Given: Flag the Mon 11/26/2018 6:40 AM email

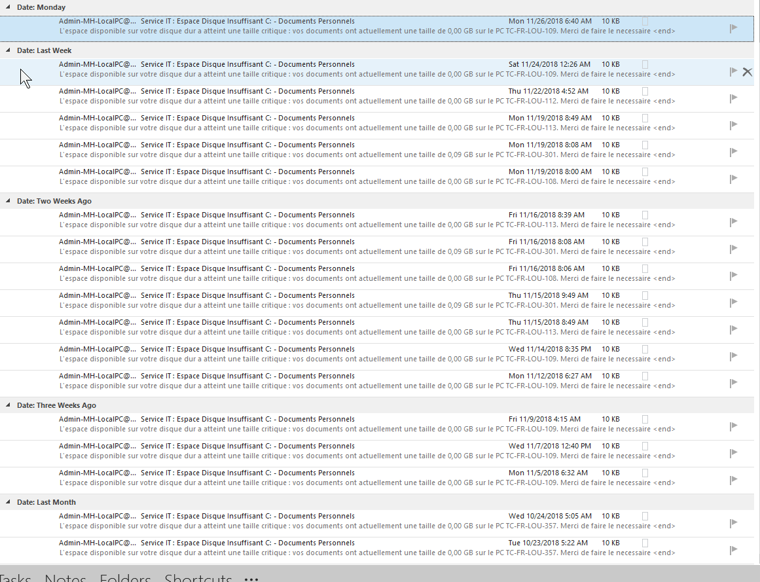Looking at the screenshot, I should click(x=733, y=27).
